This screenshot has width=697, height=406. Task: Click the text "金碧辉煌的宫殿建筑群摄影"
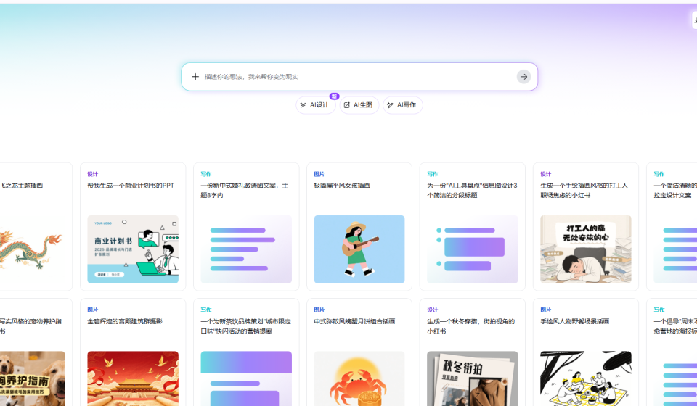(125, 321)
